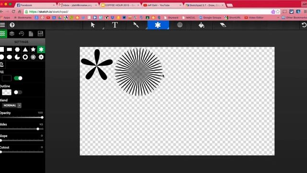The image size is (307, 173).
Task: Open the Fill color swatch
Action: pyautogui.click(x=6, y=78)
